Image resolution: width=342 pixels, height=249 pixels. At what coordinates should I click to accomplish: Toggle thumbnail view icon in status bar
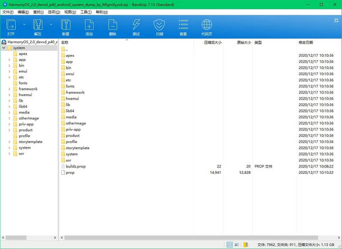point(237,245)
